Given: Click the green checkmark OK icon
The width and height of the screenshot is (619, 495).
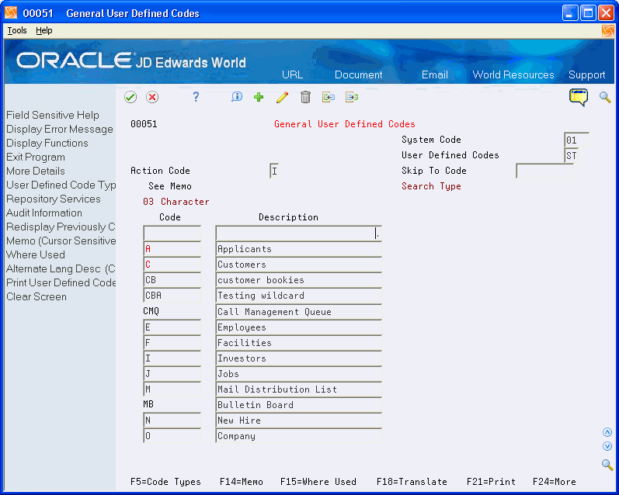Looking at the screenshot, I should (130, 97).
